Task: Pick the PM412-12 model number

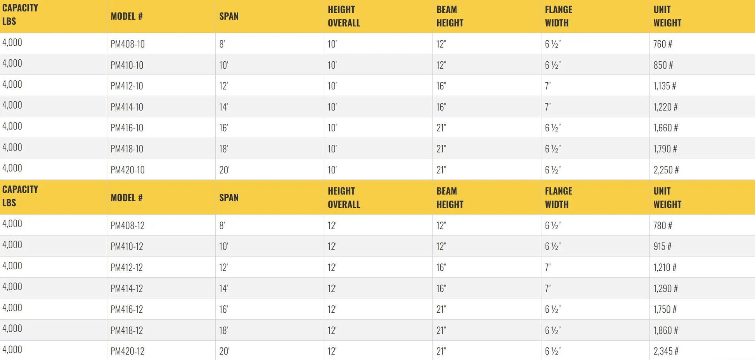Action: tap(127, 268)
